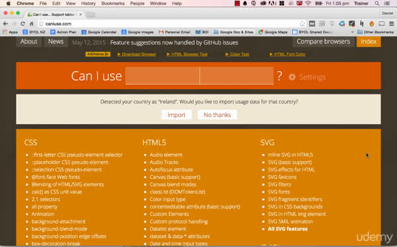
Task: Open the BYOL NZ bookmark
Action: [34, 32]
